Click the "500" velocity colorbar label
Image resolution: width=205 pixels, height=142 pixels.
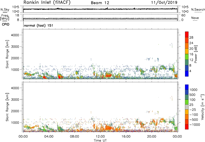pyautogui.click(x=193, y=95)
